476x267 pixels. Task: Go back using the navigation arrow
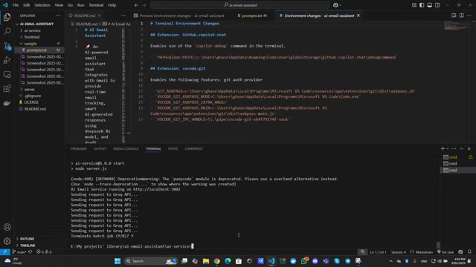136,5
